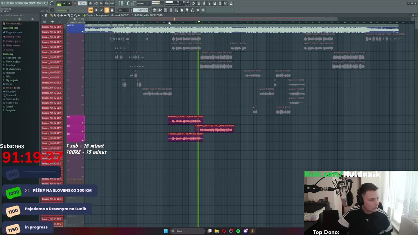418x235 pixels.
Task: Arm the record button
Action: pyautogui.click(x=75, y=4)
